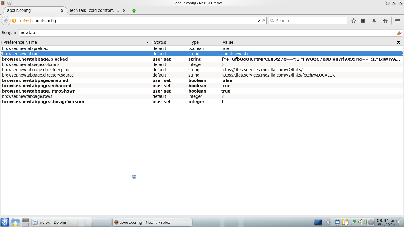Show bookmarks list icon
Screen dimensions: 404x227
pos(363,21)
